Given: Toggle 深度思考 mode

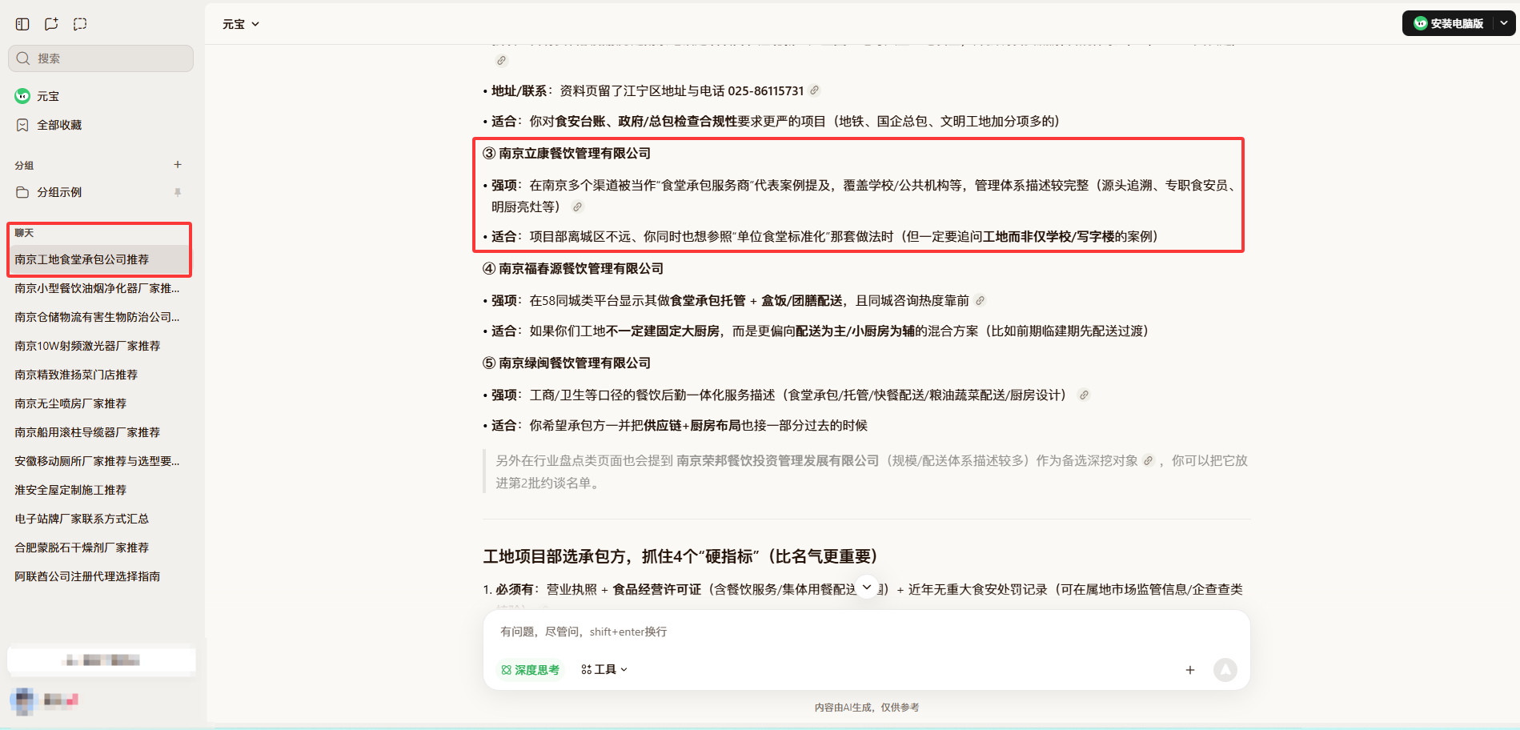Looking at the screenshot, I should pyautogui.click(x=530, y=670).
